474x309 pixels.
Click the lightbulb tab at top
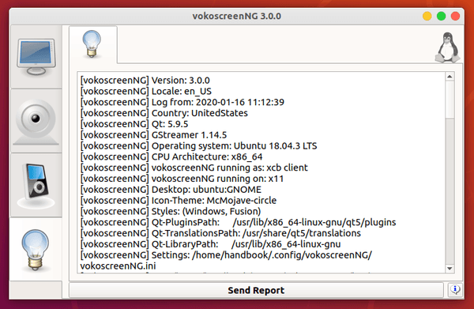click(x=92, y=44)
